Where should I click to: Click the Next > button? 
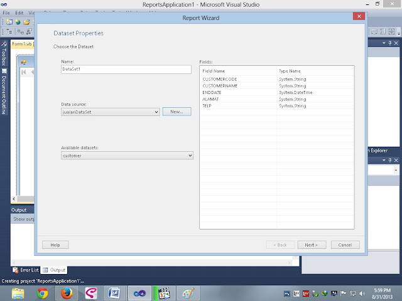312,245
